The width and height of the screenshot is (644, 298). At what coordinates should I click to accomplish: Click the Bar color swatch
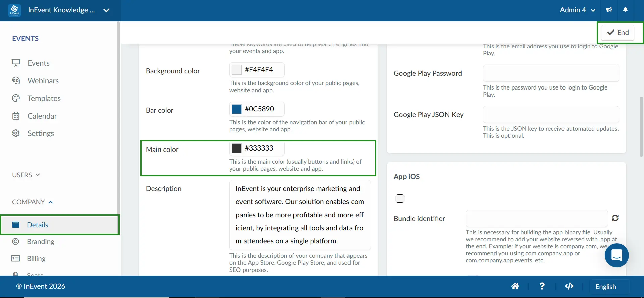(236, 109)
